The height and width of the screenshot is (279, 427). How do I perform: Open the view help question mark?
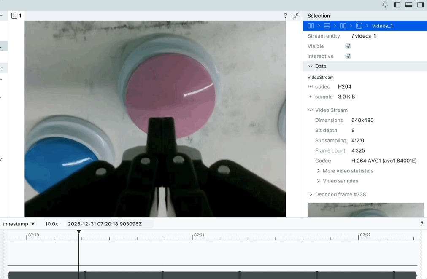point(285,16)
